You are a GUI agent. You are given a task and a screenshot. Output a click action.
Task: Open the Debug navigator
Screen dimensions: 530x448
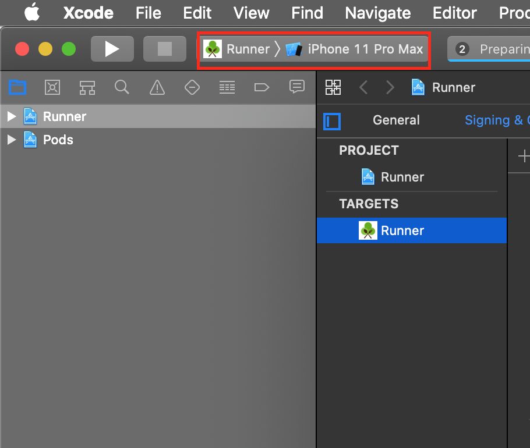pos(227,87)
